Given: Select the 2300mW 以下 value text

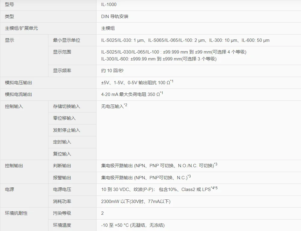Looking at the screenshot, I should (136, 202).
